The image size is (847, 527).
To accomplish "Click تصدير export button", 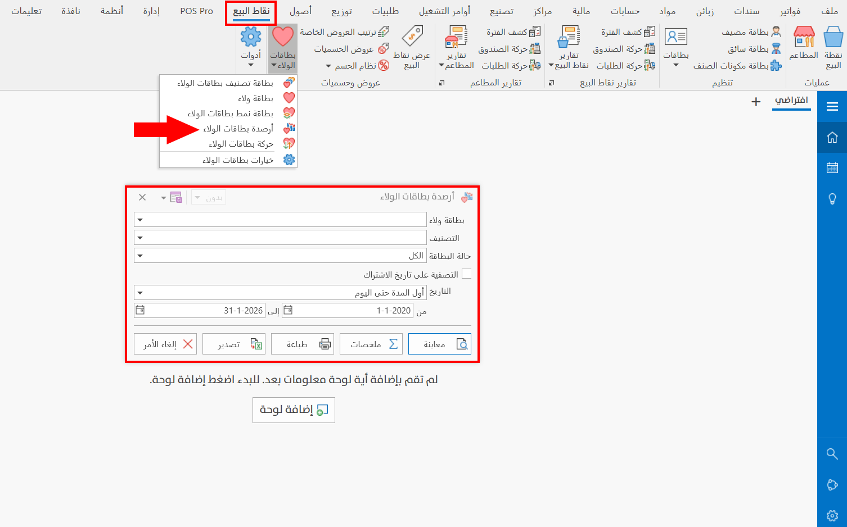I will click(234, 344).
